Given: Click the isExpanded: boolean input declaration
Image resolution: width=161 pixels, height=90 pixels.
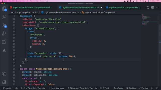Looking at the screenshot, I should [40, 75].
